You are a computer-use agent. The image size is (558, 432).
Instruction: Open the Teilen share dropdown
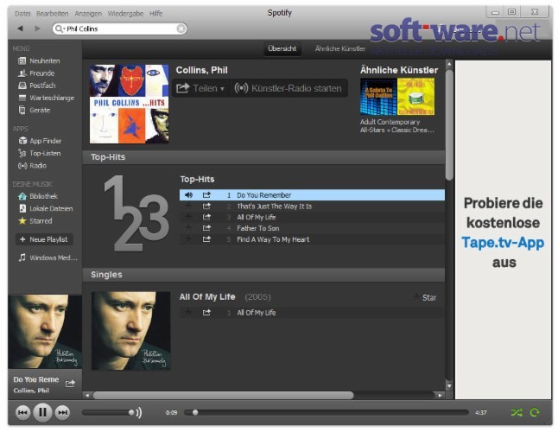[x=200, y=88]
